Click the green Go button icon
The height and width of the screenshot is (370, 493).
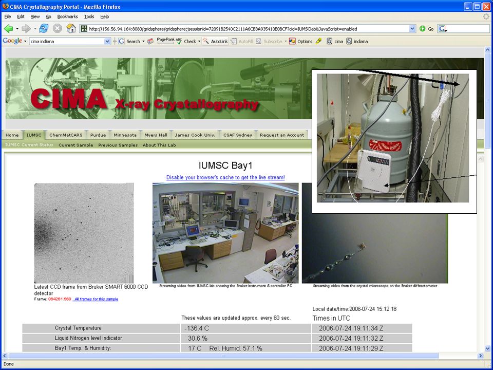click(422, 29)
